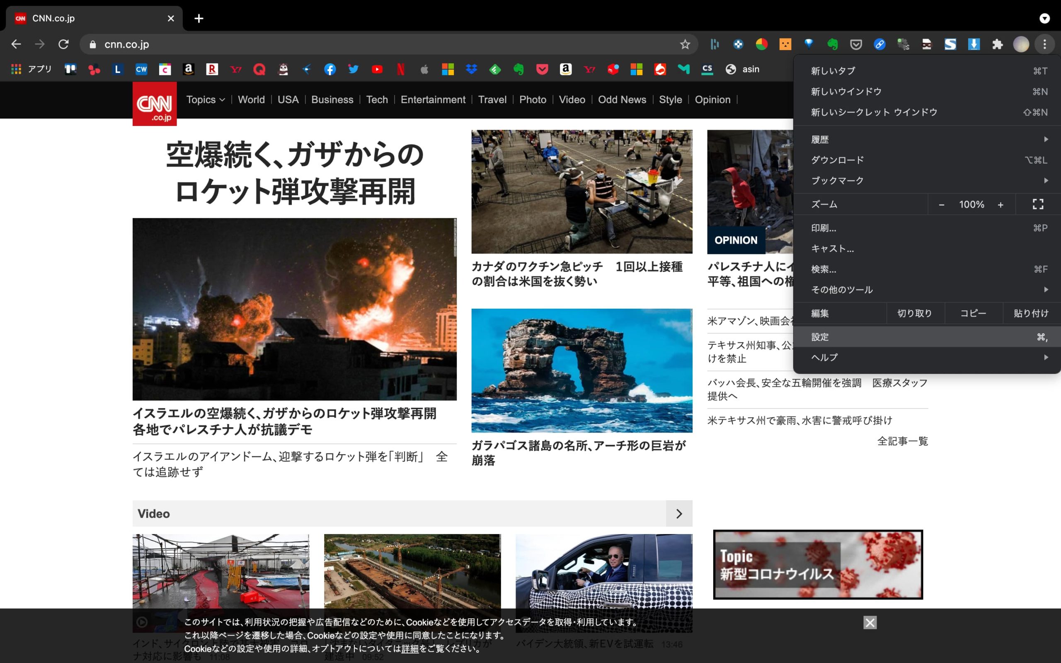Open the CS bookmark icon

coord(707,69)
